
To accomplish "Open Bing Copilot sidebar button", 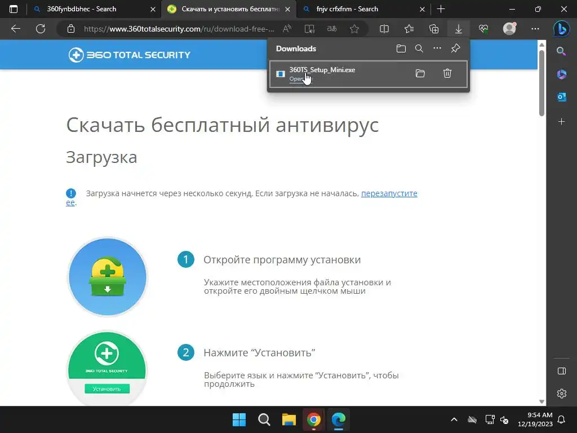I will tap(562, 29).
